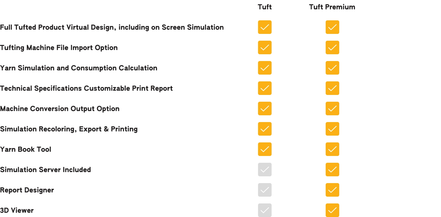Click Tuft checkmark for Full Tufted Product Design
This screenshot has width=441, height=217.
[265, 27]
